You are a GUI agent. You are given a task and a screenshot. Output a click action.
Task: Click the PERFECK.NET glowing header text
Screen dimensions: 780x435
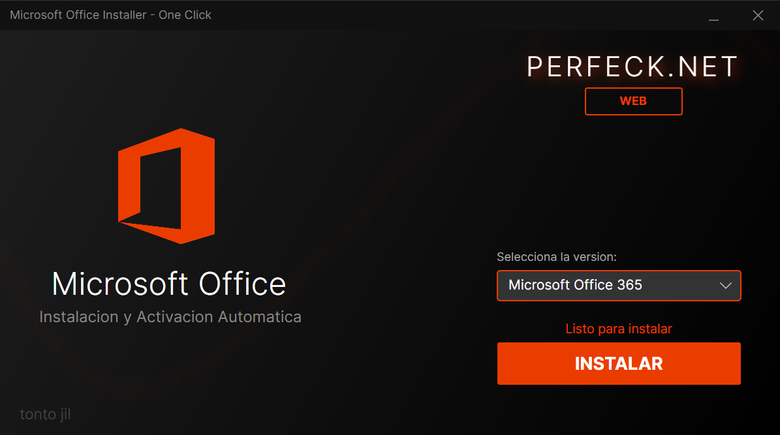[632, 66]
